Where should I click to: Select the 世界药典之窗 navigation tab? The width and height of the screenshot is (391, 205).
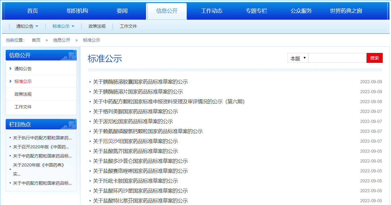(x=346, y=11)
